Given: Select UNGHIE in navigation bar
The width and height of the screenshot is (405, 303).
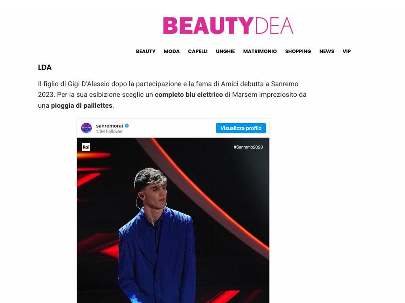Looking at the screenshot, I should pyautogui.click(x=225, y=51).
